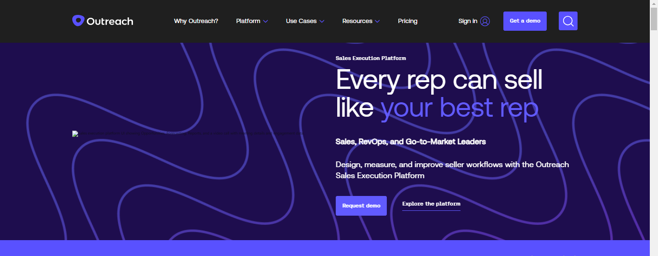Expand the Platform dropdown chevron
Image resolution: width=658 pixels, height=256 pixels.
(x=265, y=21)
